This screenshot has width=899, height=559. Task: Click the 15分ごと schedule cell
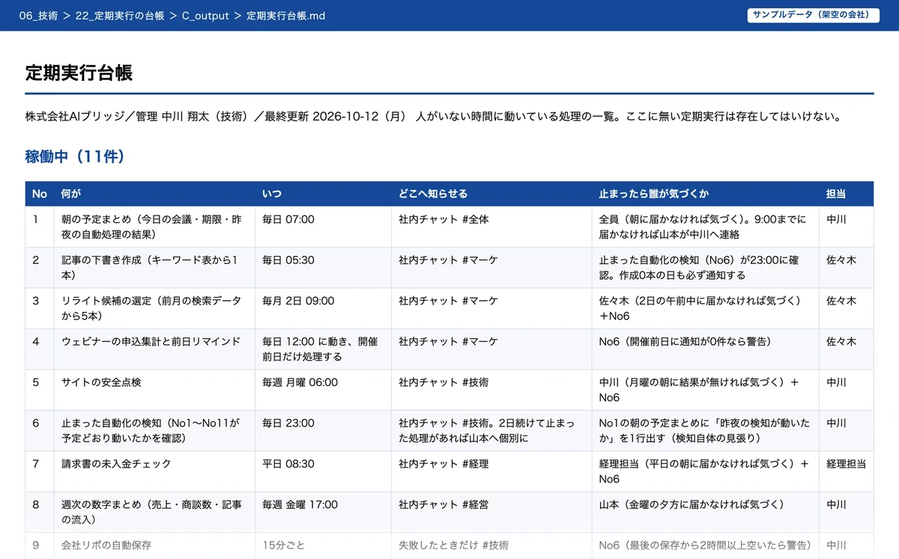(x=323, y=546)
